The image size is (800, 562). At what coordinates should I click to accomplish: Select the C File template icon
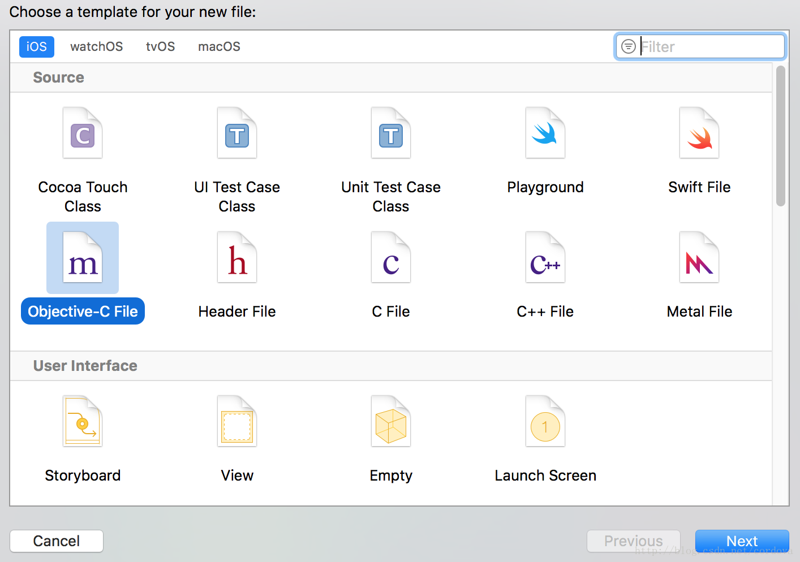(x=391, y=258)
